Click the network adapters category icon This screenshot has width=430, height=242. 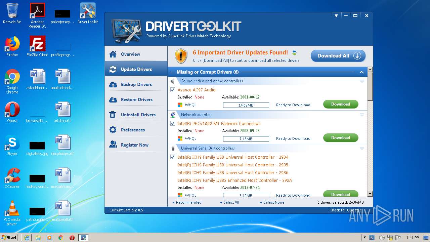click(x=173, y=115)
